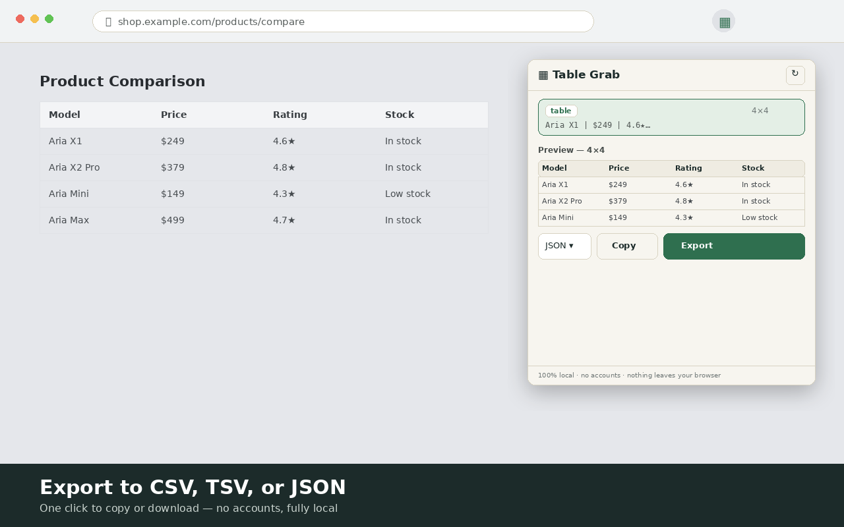Click the Table Grab grid logo icon
The width and height of the screenshot is (844, 527).
[x=543, y=75]
